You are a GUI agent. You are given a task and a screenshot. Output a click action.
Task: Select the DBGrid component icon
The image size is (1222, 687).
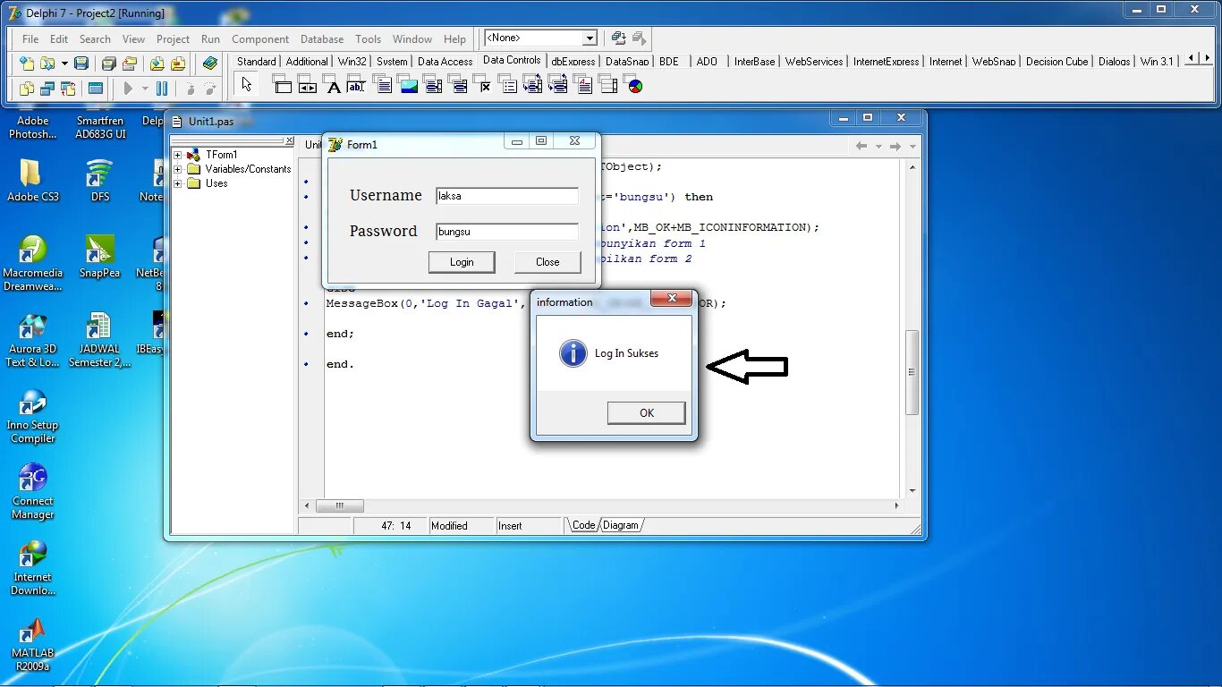coord(283,85)
